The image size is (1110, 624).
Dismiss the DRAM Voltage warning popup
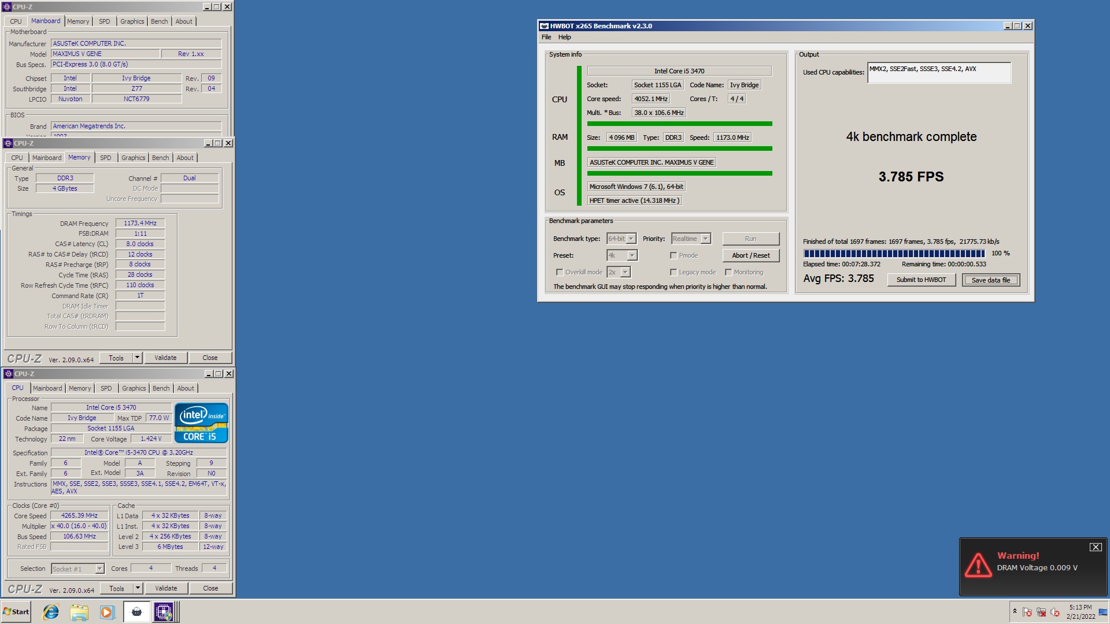pos(1096,547)
